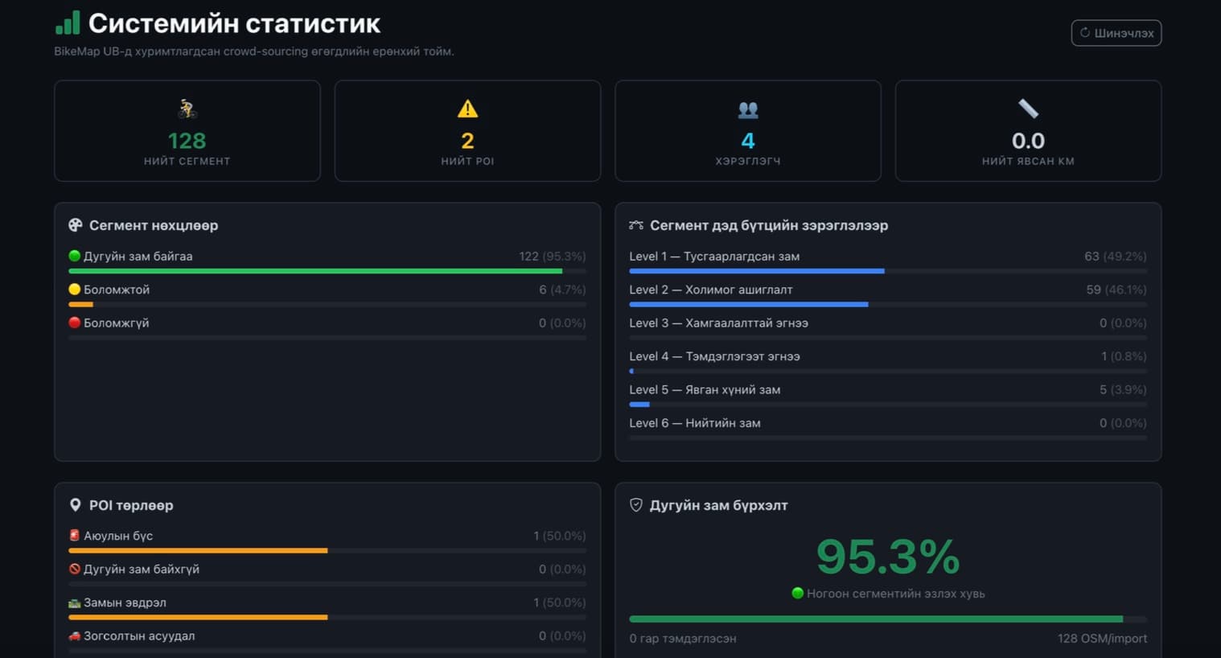This screenshot has height=658, width=1221.
Task: Click the large 95.3% coverage figure
Action: [888, 557]
